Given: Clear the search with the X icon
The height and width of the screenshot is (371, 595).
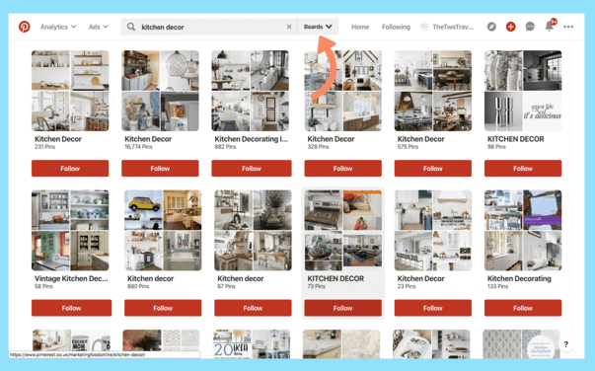Looking at the screenshot, I should (289, 27).
